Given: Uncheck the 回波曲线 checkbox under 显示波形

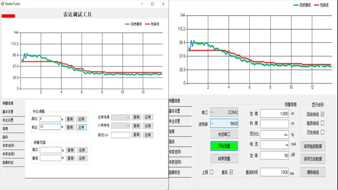Looking at the screenshot, I should point(322,114).
